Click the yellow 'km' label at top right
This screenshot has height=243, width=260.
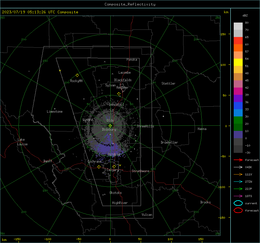(226, 12)
